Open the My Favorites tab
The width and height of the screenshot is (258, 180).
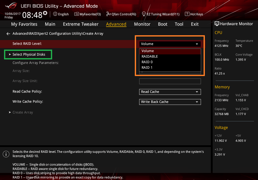click(x=24, y=24)
